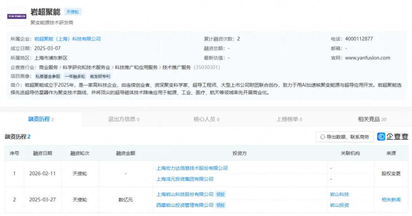Image resolution: width=412 pixels, height=216 pixels.
Task: Click the 融资轮次 column header
Action: (x=80, y=153)
